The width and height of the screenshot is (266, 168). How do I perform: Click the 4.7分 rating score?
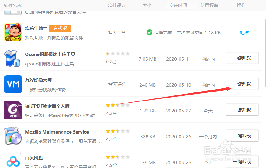pyautogui.click(x=112, y=139)
